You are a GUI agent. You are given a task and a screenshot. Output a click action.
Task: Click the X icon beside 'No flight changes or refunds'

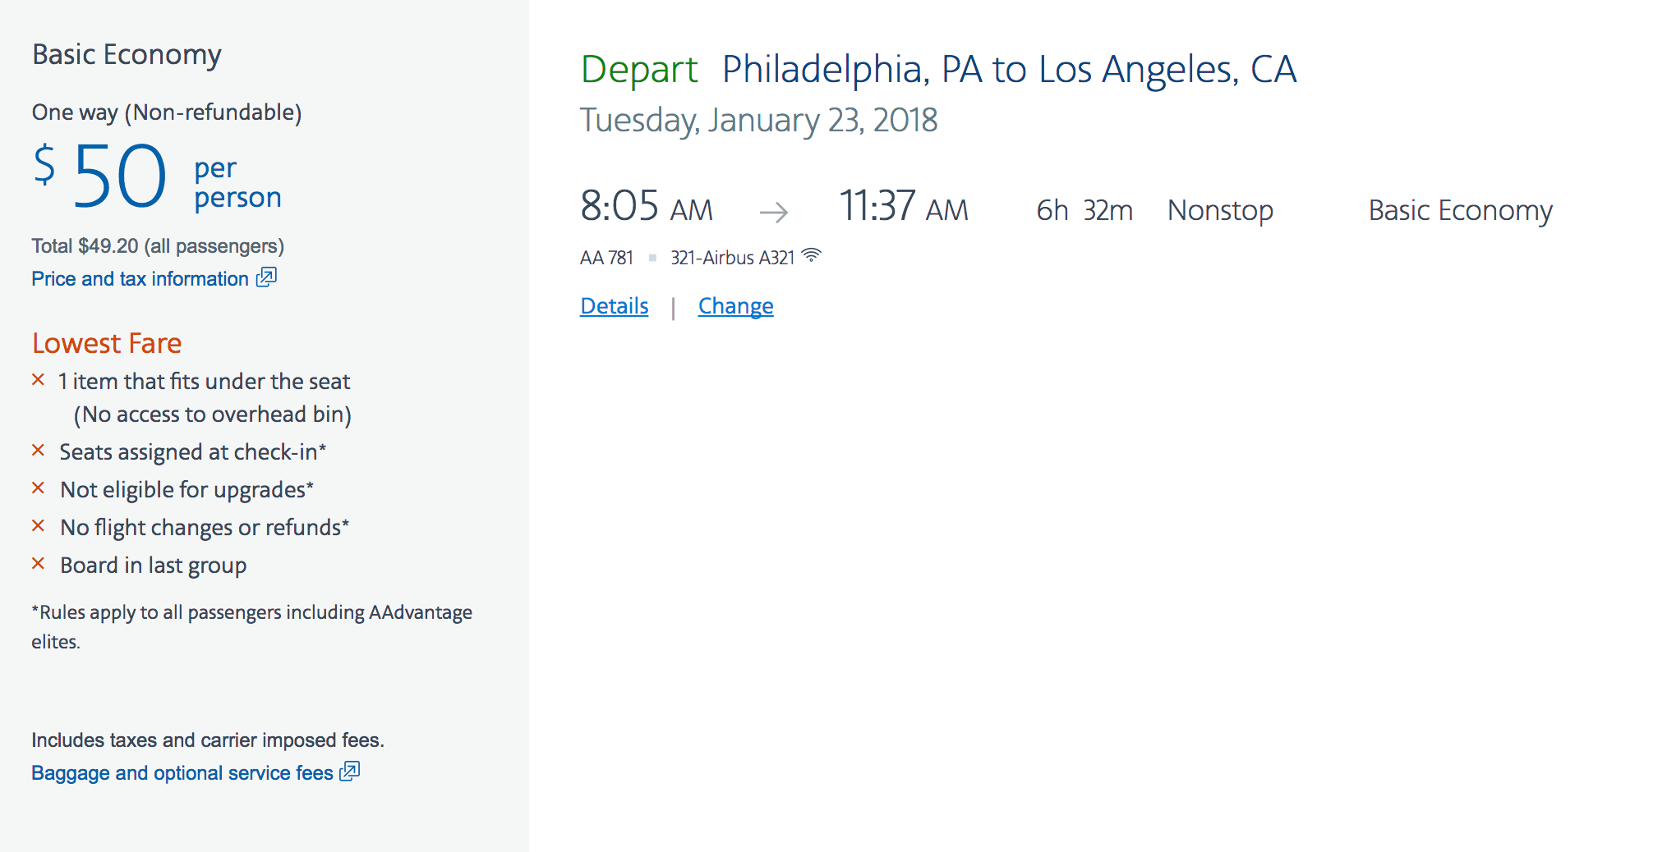click(38, 526)
